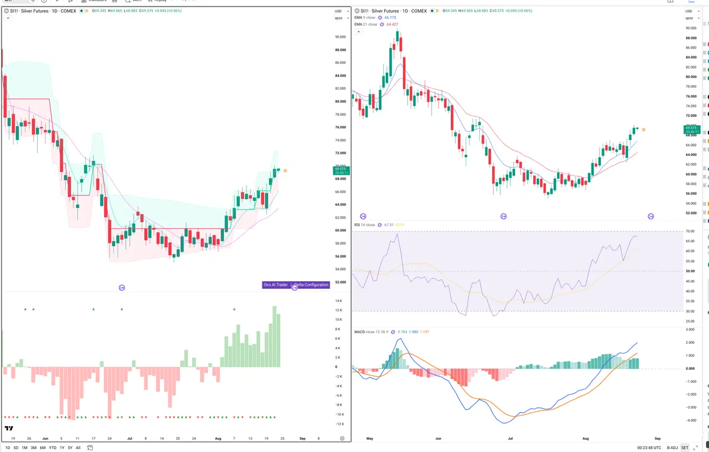This screenshot has width=709, height=452.
Task: Click the EMA 21 indicator status icon
Action: pyautogui.click(x=382, y=25)
